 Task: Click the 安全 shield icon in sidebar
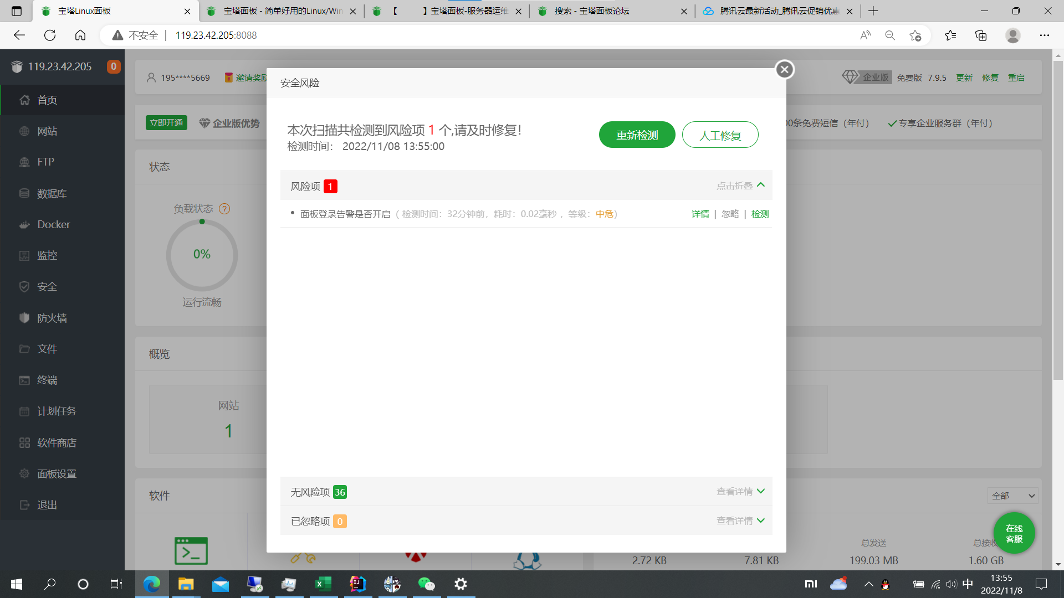click(24, 287)
